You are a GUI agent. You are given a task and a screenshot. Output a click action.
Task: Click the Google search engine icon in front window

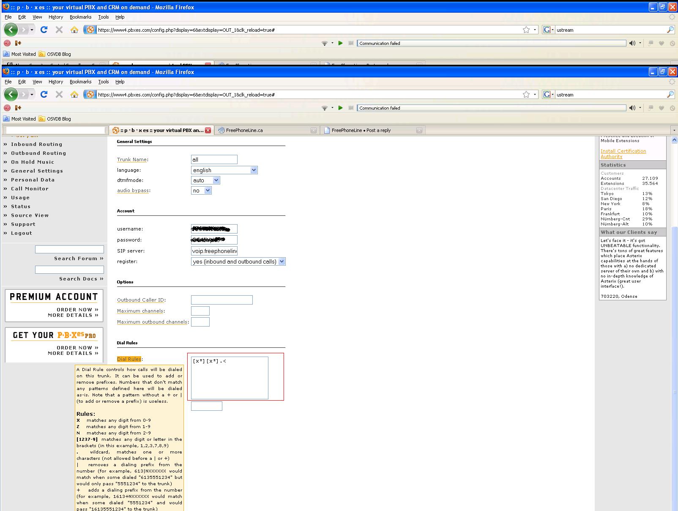point(547,94)
